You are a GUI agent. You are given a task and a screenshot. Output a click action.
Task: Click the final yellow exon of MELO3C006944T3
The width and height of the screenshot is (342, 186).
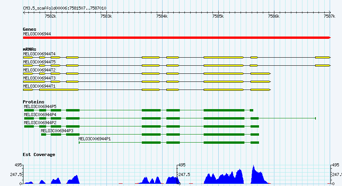[x=261, y=81]
